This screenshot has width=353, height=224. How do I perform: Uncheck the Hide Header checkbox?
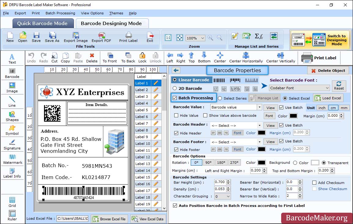pyautogui.click(x=176, y=133)
